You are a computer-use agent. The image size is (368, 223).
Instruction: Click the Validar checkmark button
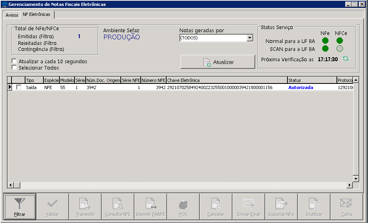[52, 207]
